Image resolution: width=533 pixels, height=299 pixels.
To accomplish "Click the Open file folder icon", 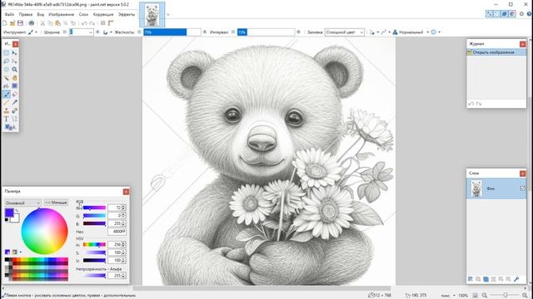I will pyautogui.click(x=12, y=23).
